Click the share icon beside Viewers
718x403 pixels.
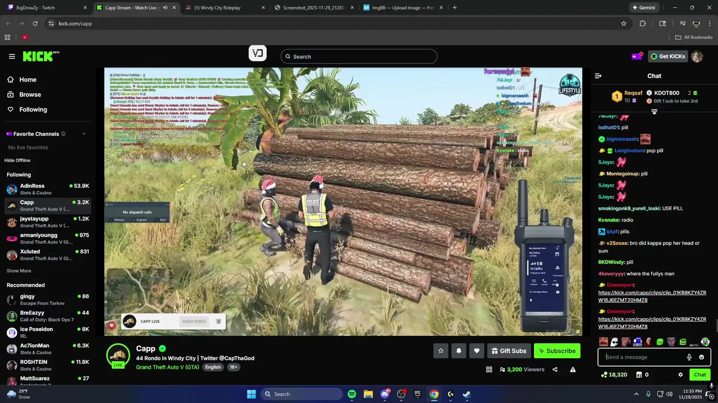pos(555,369)
